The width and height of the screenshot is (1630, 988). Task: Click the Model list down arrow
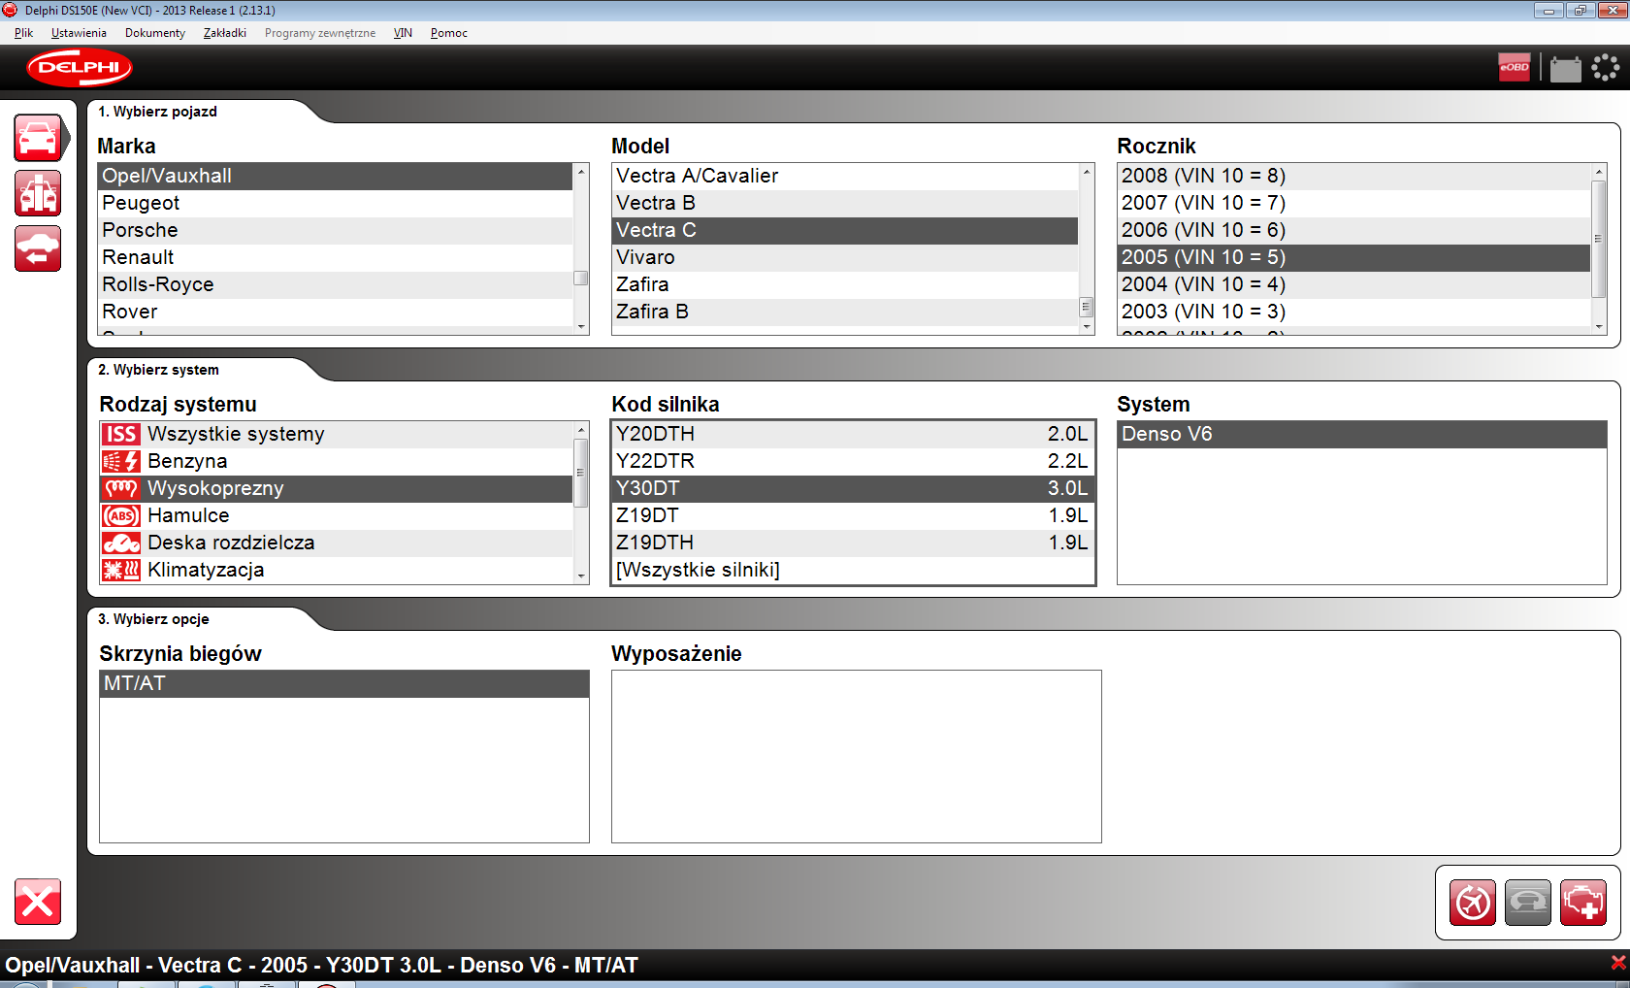point(1087,327)
